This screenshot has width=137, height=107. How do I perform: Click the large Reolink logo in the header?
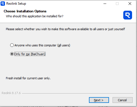click(128, 15)
